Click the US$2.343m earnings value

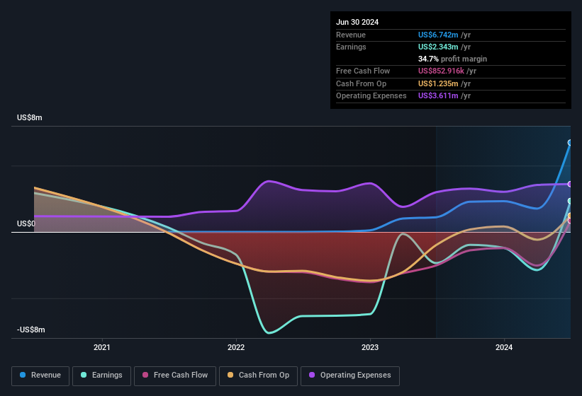pyautogui.click(x=438, y=47)
